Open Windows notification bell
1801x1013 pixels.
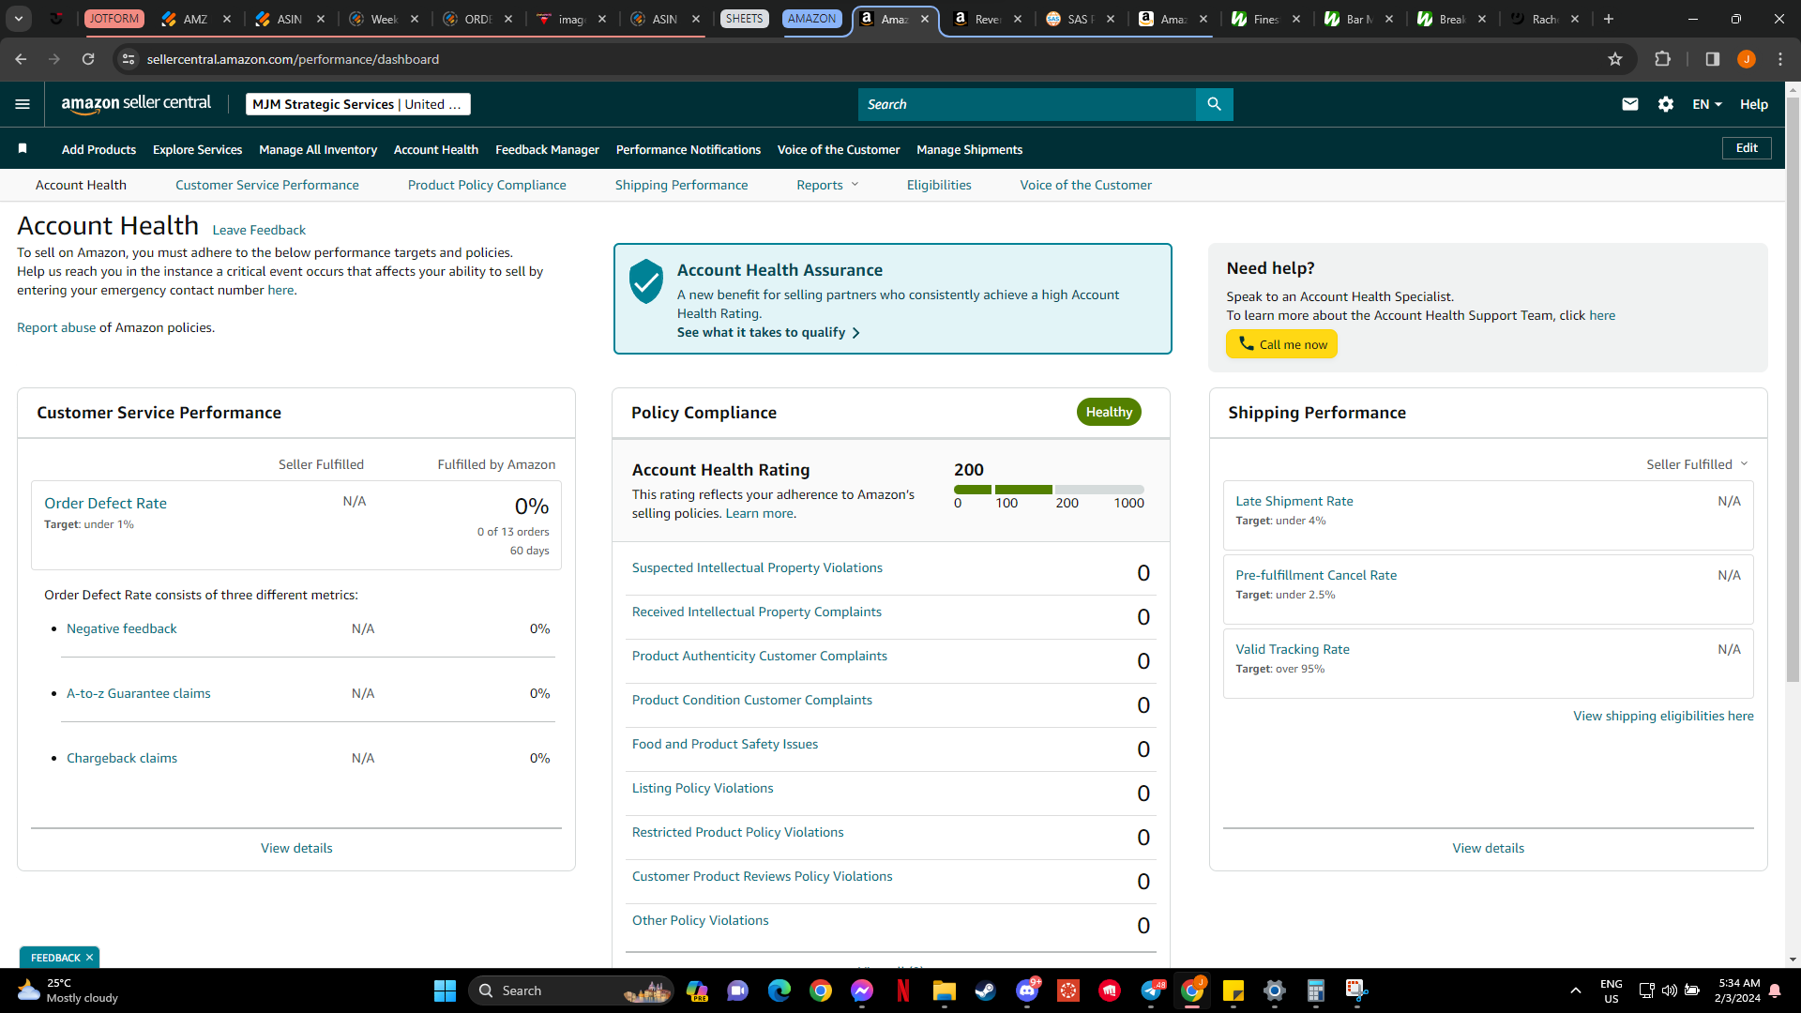[x=1775, y=990]
